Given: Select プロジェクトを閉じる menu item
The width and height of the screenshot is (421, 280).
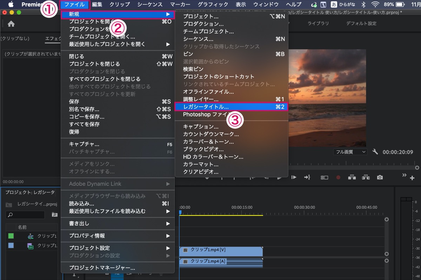Looking at the screenshot, I should 118,64.
